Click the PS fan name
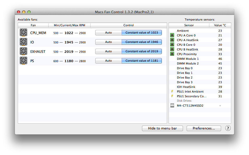 click(x=32, y=61)
